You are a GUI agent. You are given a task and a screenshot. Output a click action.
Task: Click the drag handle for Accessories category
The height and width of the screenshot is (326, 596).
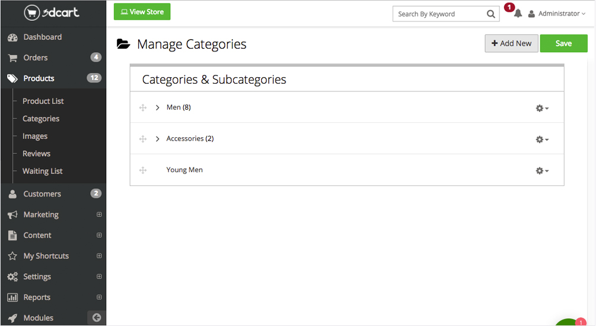click(143, 139)
